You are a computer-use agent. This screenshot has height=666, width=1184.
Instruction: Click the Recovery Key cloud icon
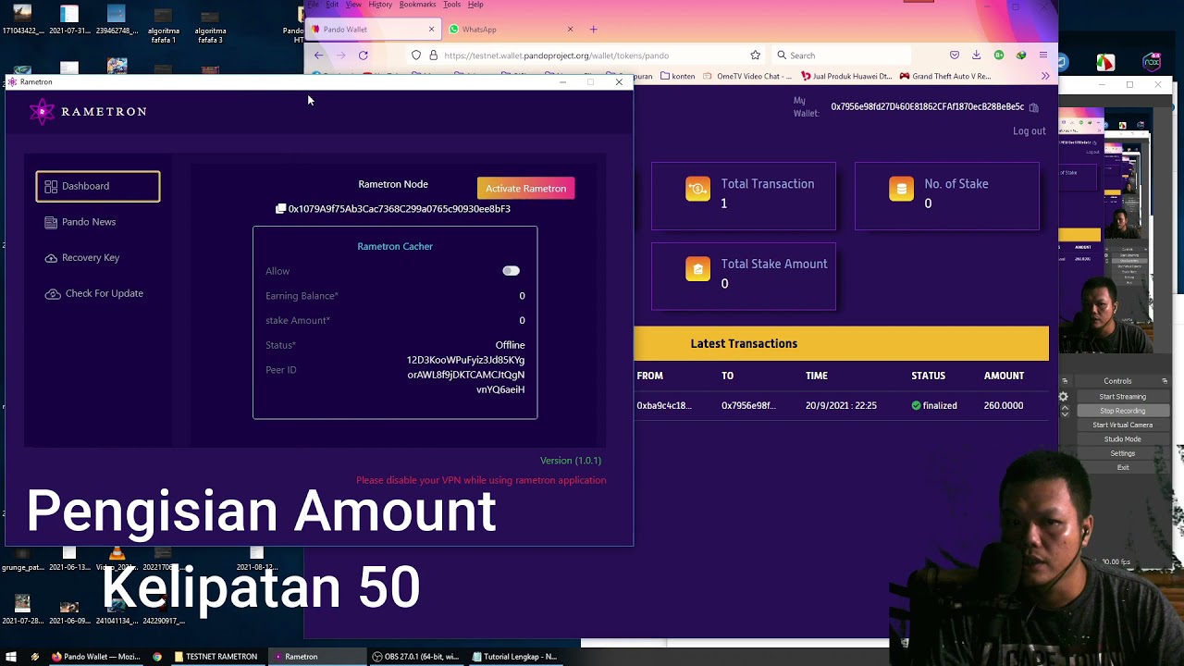(x=51, y=258)
